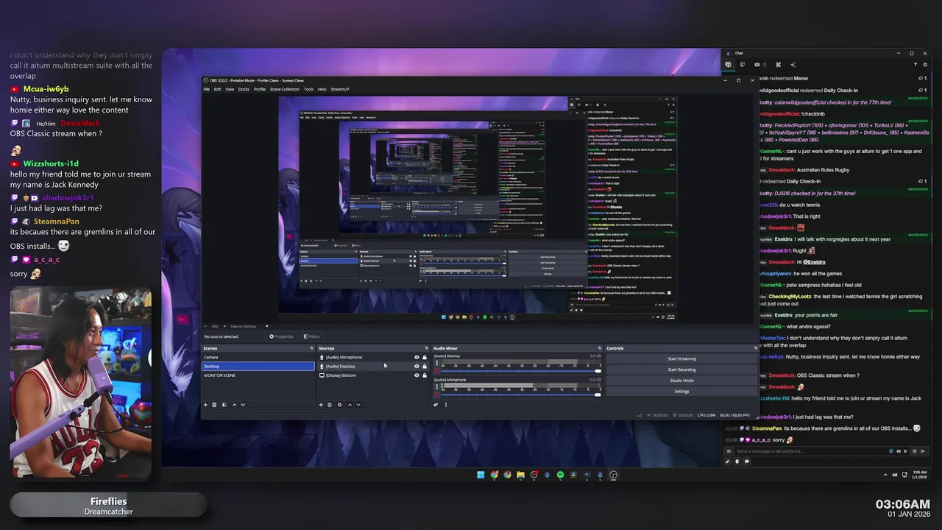Move source down in the Sources list
Viewport: 942px width, 530px height.
click(x=358, y=405)
